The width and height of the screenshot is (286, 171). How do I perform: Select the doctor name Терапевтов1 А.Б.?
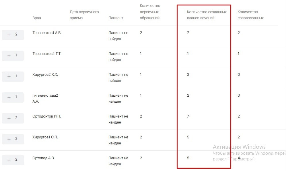[x=47, y=33]
